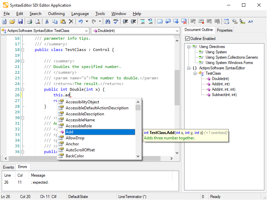This screenshot has width=267, height=200.
Task: Click the Print Preview toolbar icon
Action: pyautogui.click(x=38, y=21)
